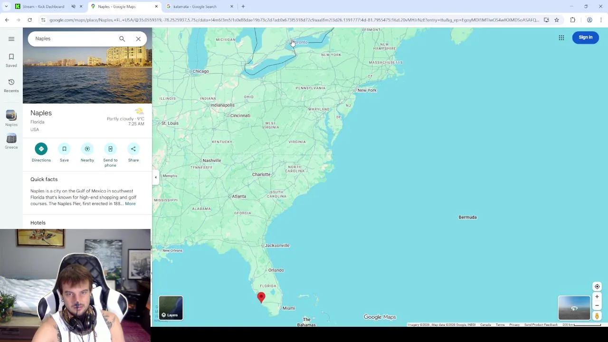The height and width of the screenshot is (342, 608).
Task: Open the Saved places sidebar item
Action: pos(11,60)
